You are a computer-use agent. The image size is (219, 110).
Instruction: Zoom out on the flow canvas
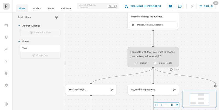coord(167,105)
